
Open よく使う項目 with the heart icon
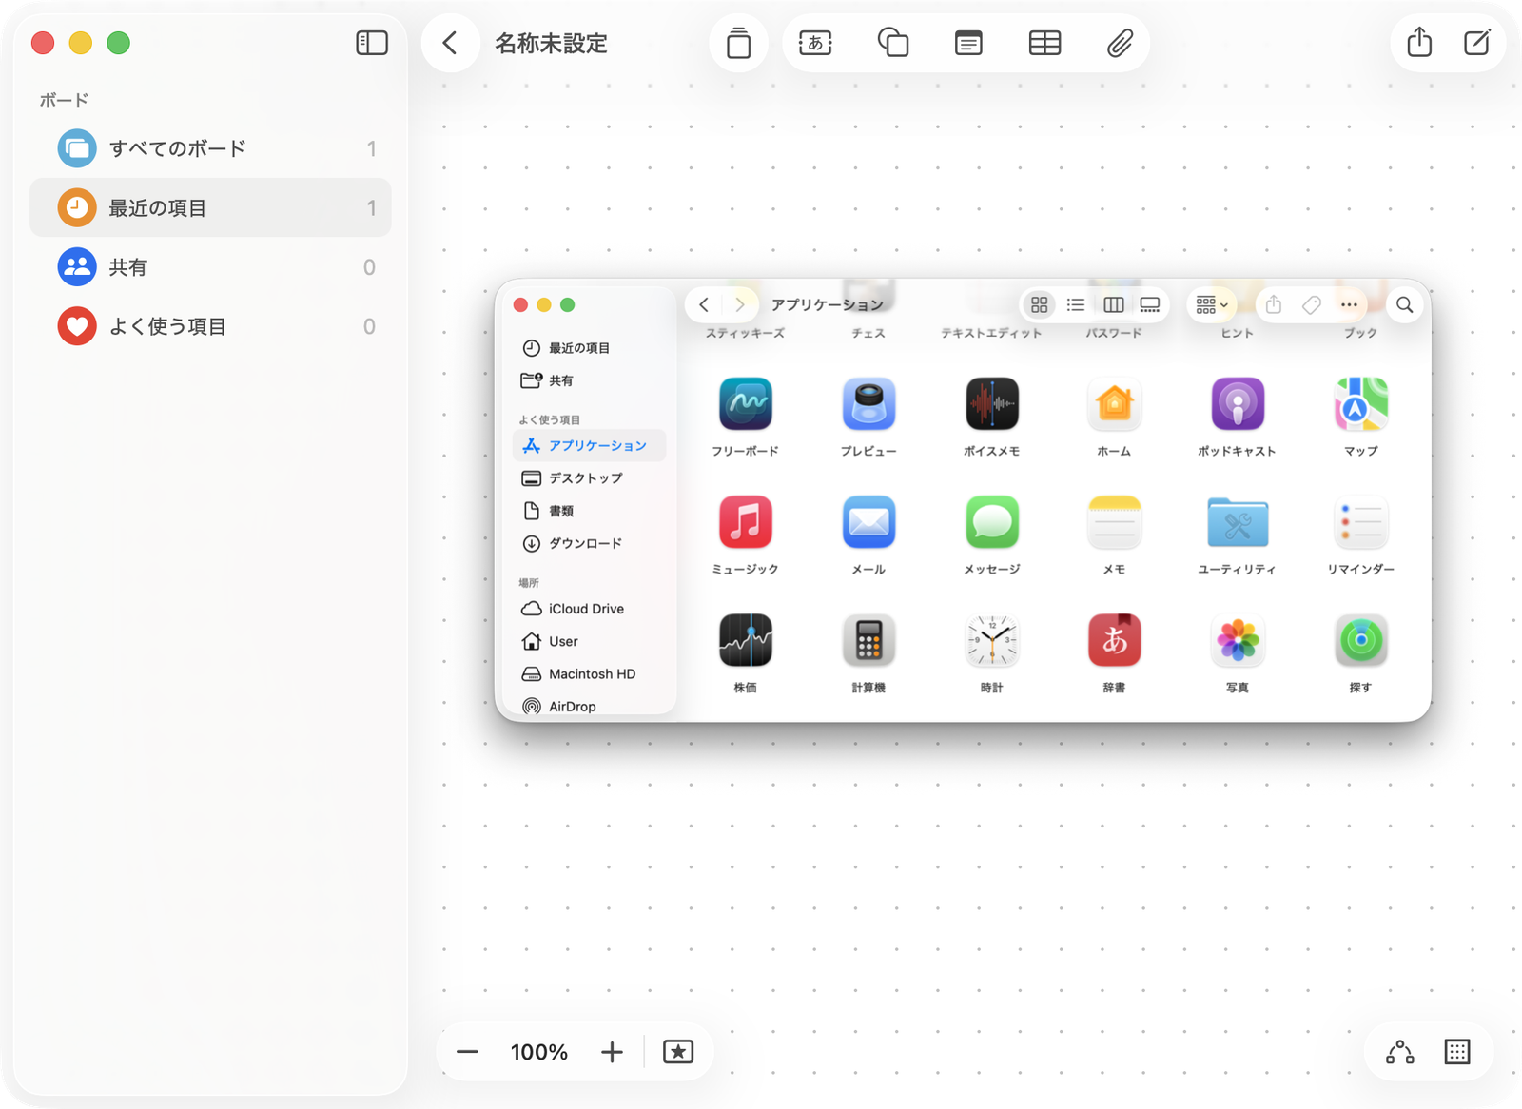pyautogui.click(x=210, y=326)
